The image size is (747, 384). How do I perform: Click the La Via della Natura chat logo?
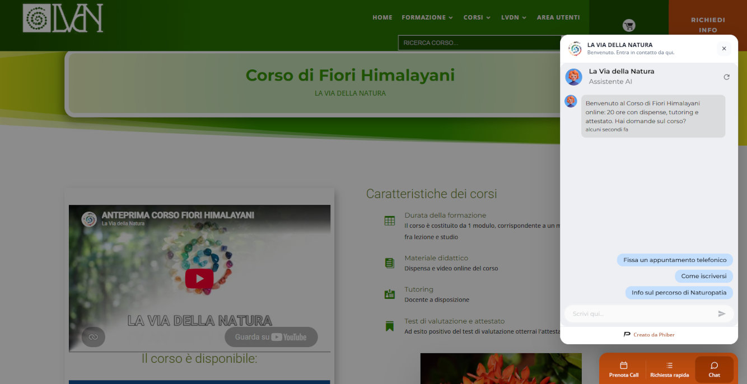click(575, 49)
